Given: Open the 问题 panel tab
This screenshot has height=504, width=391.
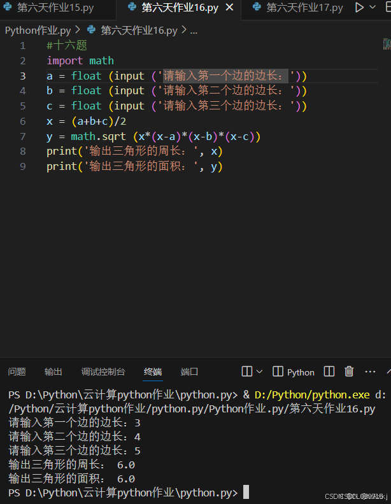Looking at the screenshot, I should point(17,372).
